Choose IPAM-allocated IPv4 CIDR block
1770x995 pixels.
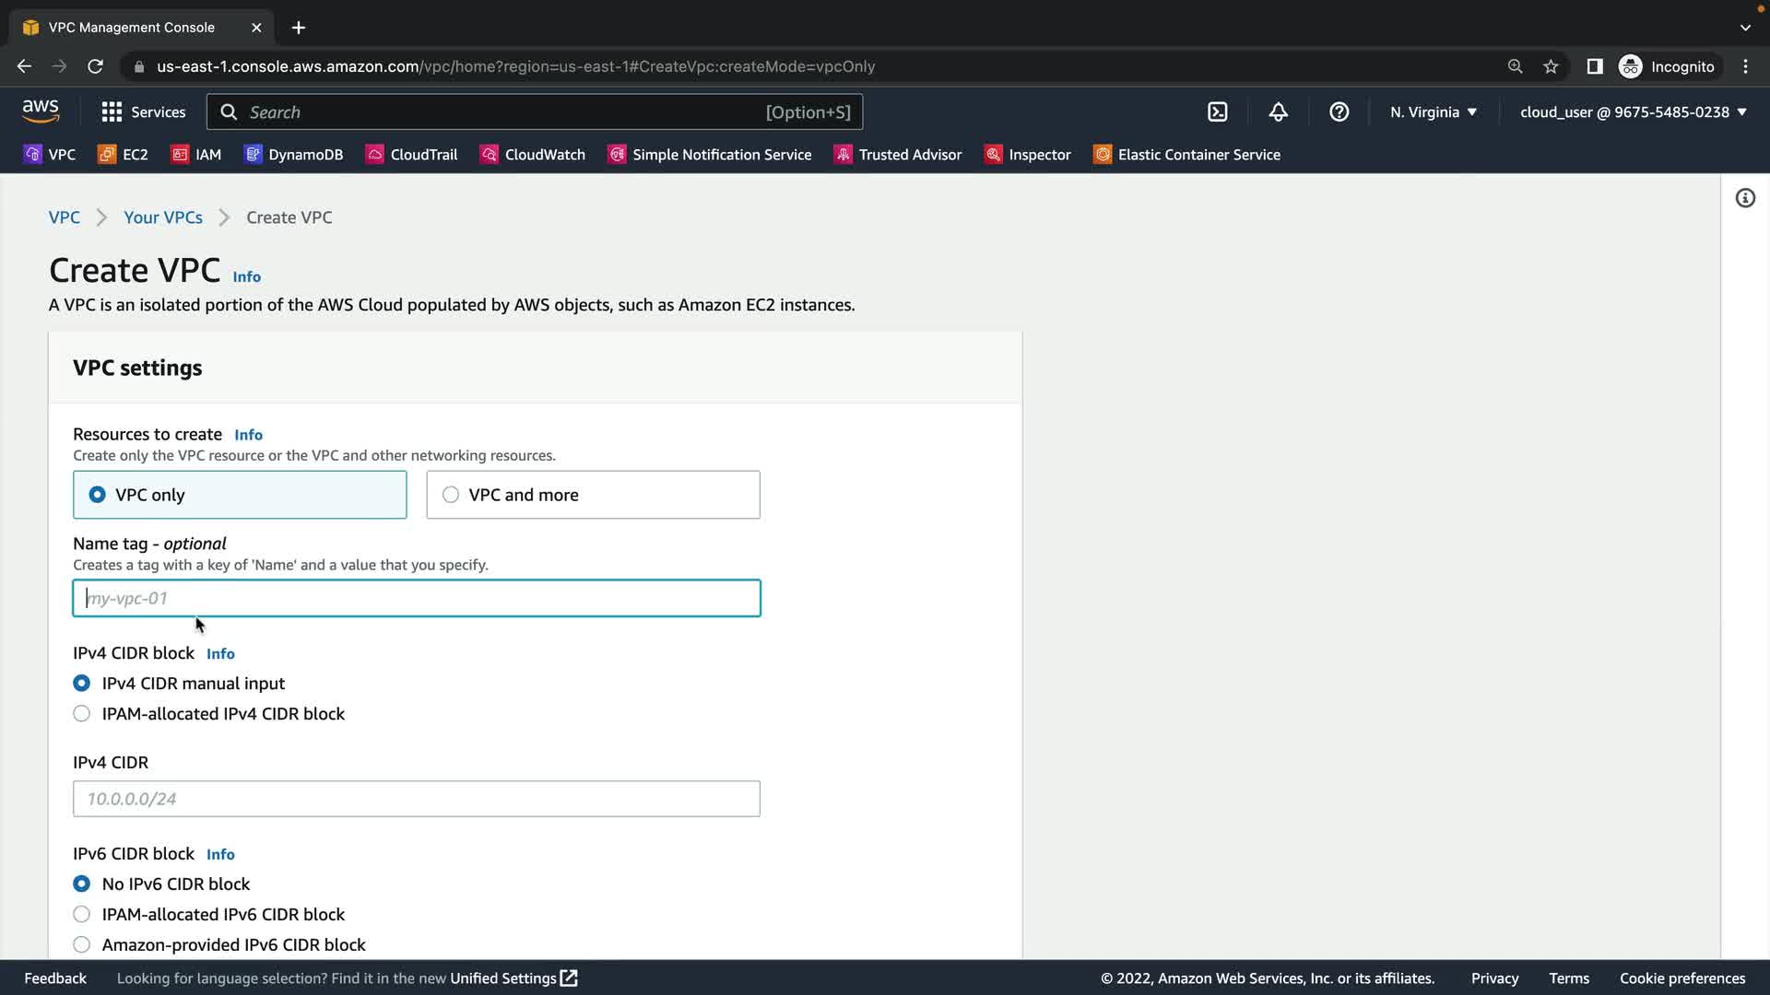[82, 714]
